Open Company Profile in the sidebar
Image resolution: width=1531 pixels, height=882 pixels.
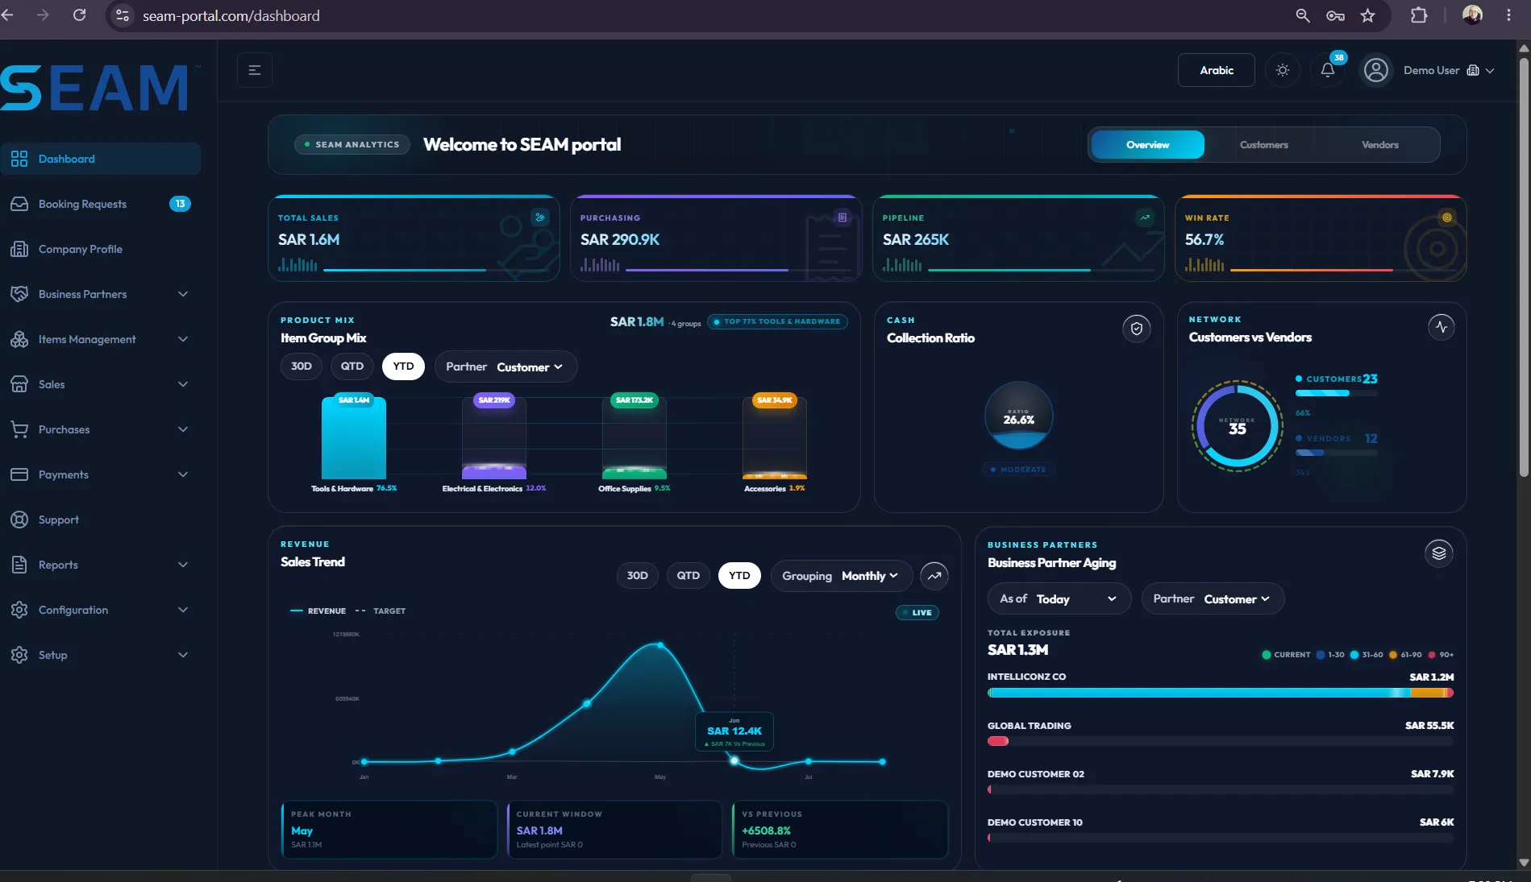point(101,249)
